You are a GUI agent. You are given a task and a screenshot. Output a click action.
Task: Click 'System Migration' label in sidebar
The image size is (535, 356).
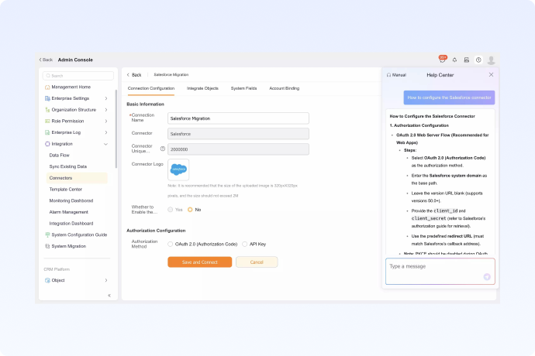click(68, 246)
